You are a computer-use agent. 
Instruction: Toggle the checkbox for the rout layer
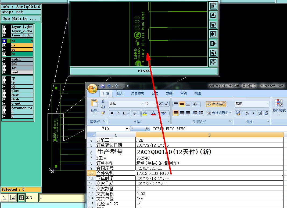click(4, 72)
